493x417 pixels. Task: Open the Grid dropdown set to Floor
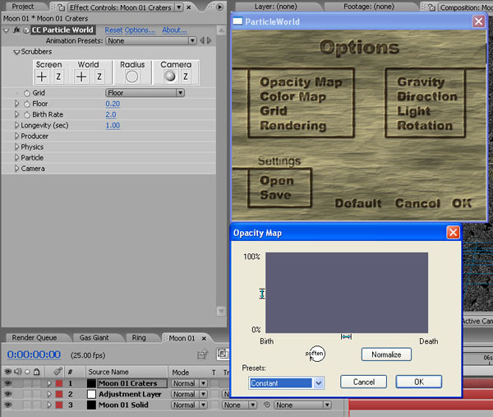click(x=145, y=93)
